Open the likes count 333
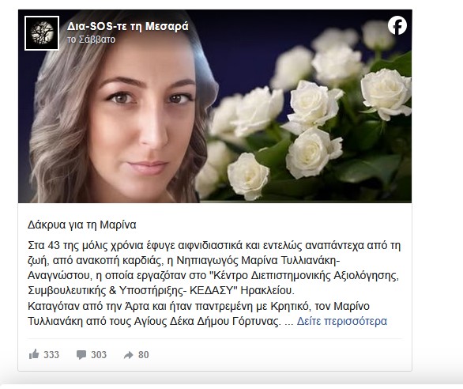Viewport: 463px width, 389px height. click(x=51, y=354)
